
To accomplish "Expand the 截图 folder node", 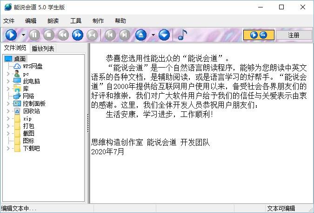I will coord(8,133).
